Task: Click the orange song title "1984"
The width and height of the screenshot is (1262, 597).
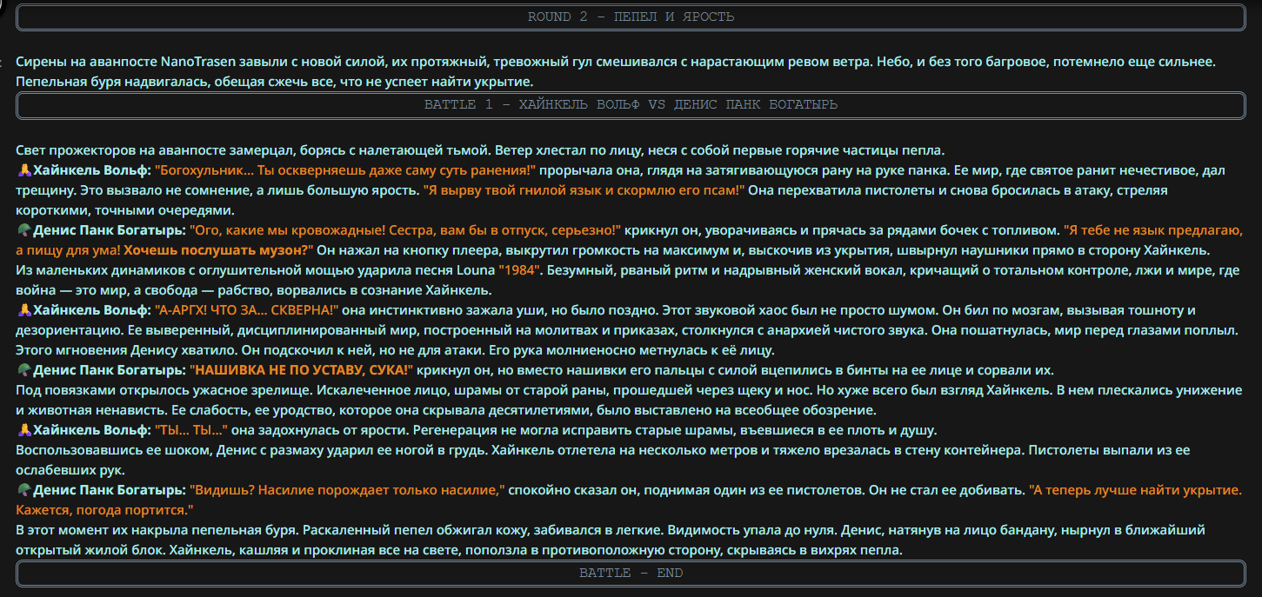Action: (521, 270)
